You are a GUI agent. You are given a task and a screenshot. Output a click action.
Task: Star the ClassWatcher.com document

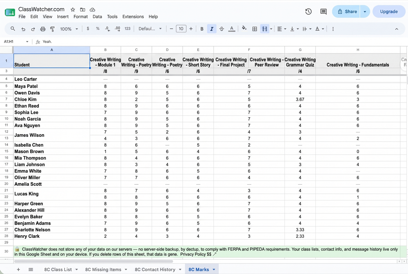(73, 10)
